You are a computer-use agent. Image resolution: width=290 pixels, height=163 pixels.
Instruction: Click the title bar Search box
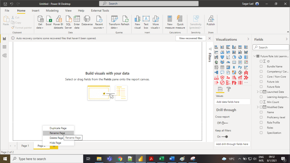click(x=149, y=3)
